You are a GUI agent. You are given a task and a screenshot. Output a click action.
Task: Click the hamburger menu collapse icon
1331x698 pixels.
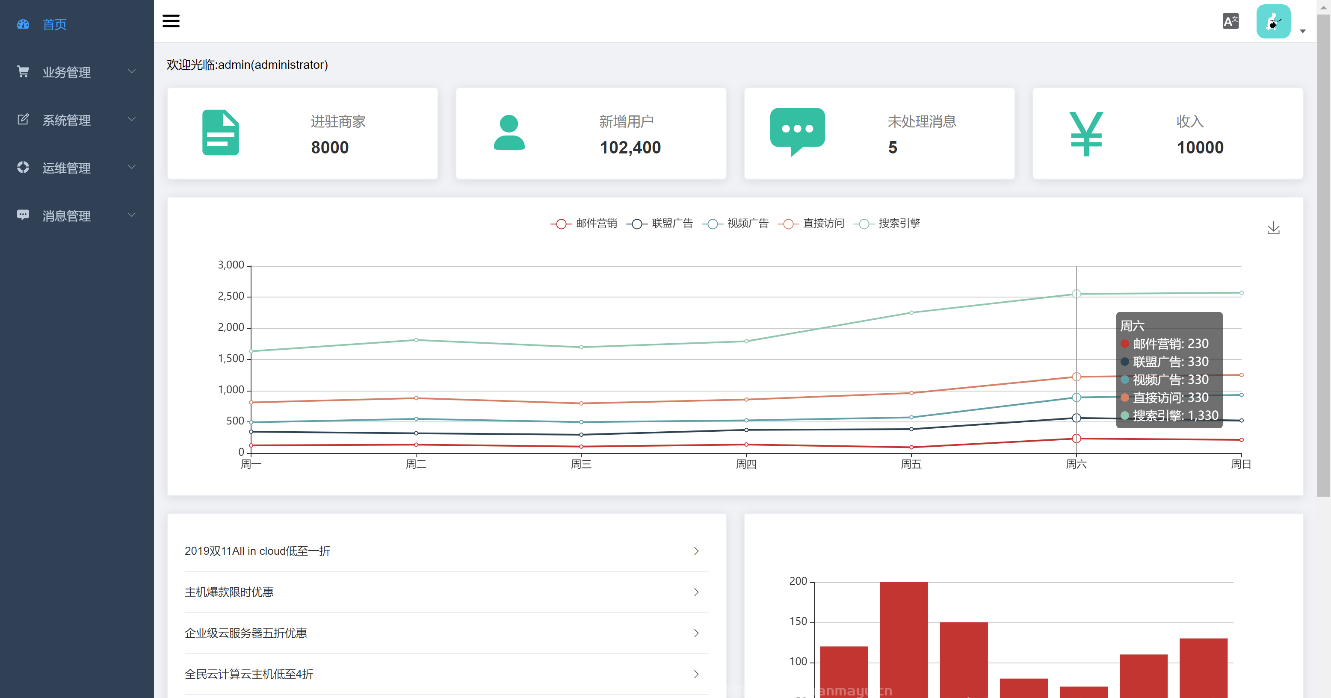[171, 21]
